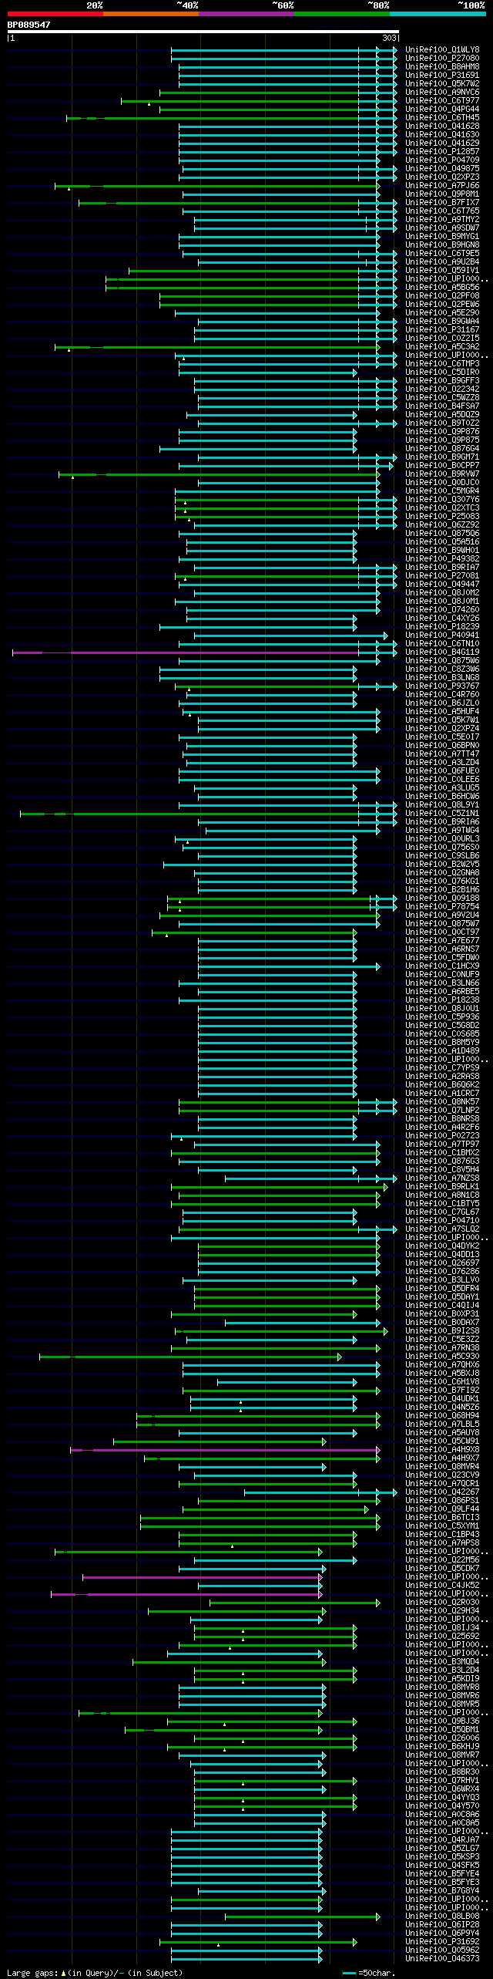This screenshot has height=1979, width=493.
Task: Select the UniRef100_B5FYE4 label
Action: pos(442,1873)
